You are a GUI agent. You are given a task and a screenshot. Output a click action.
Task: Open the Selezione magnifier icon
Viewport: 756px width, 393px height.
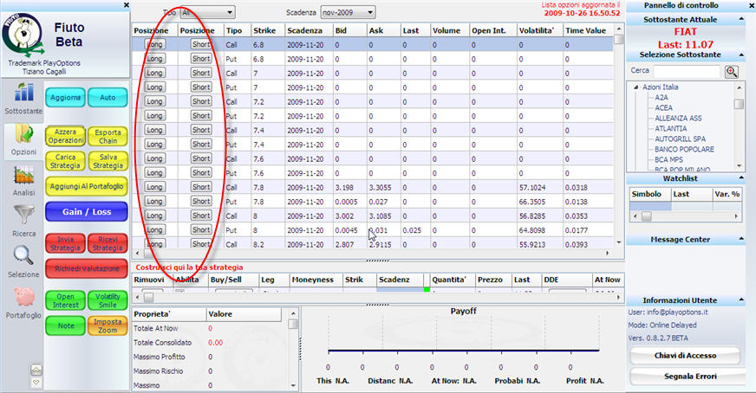tap(23, 256)
